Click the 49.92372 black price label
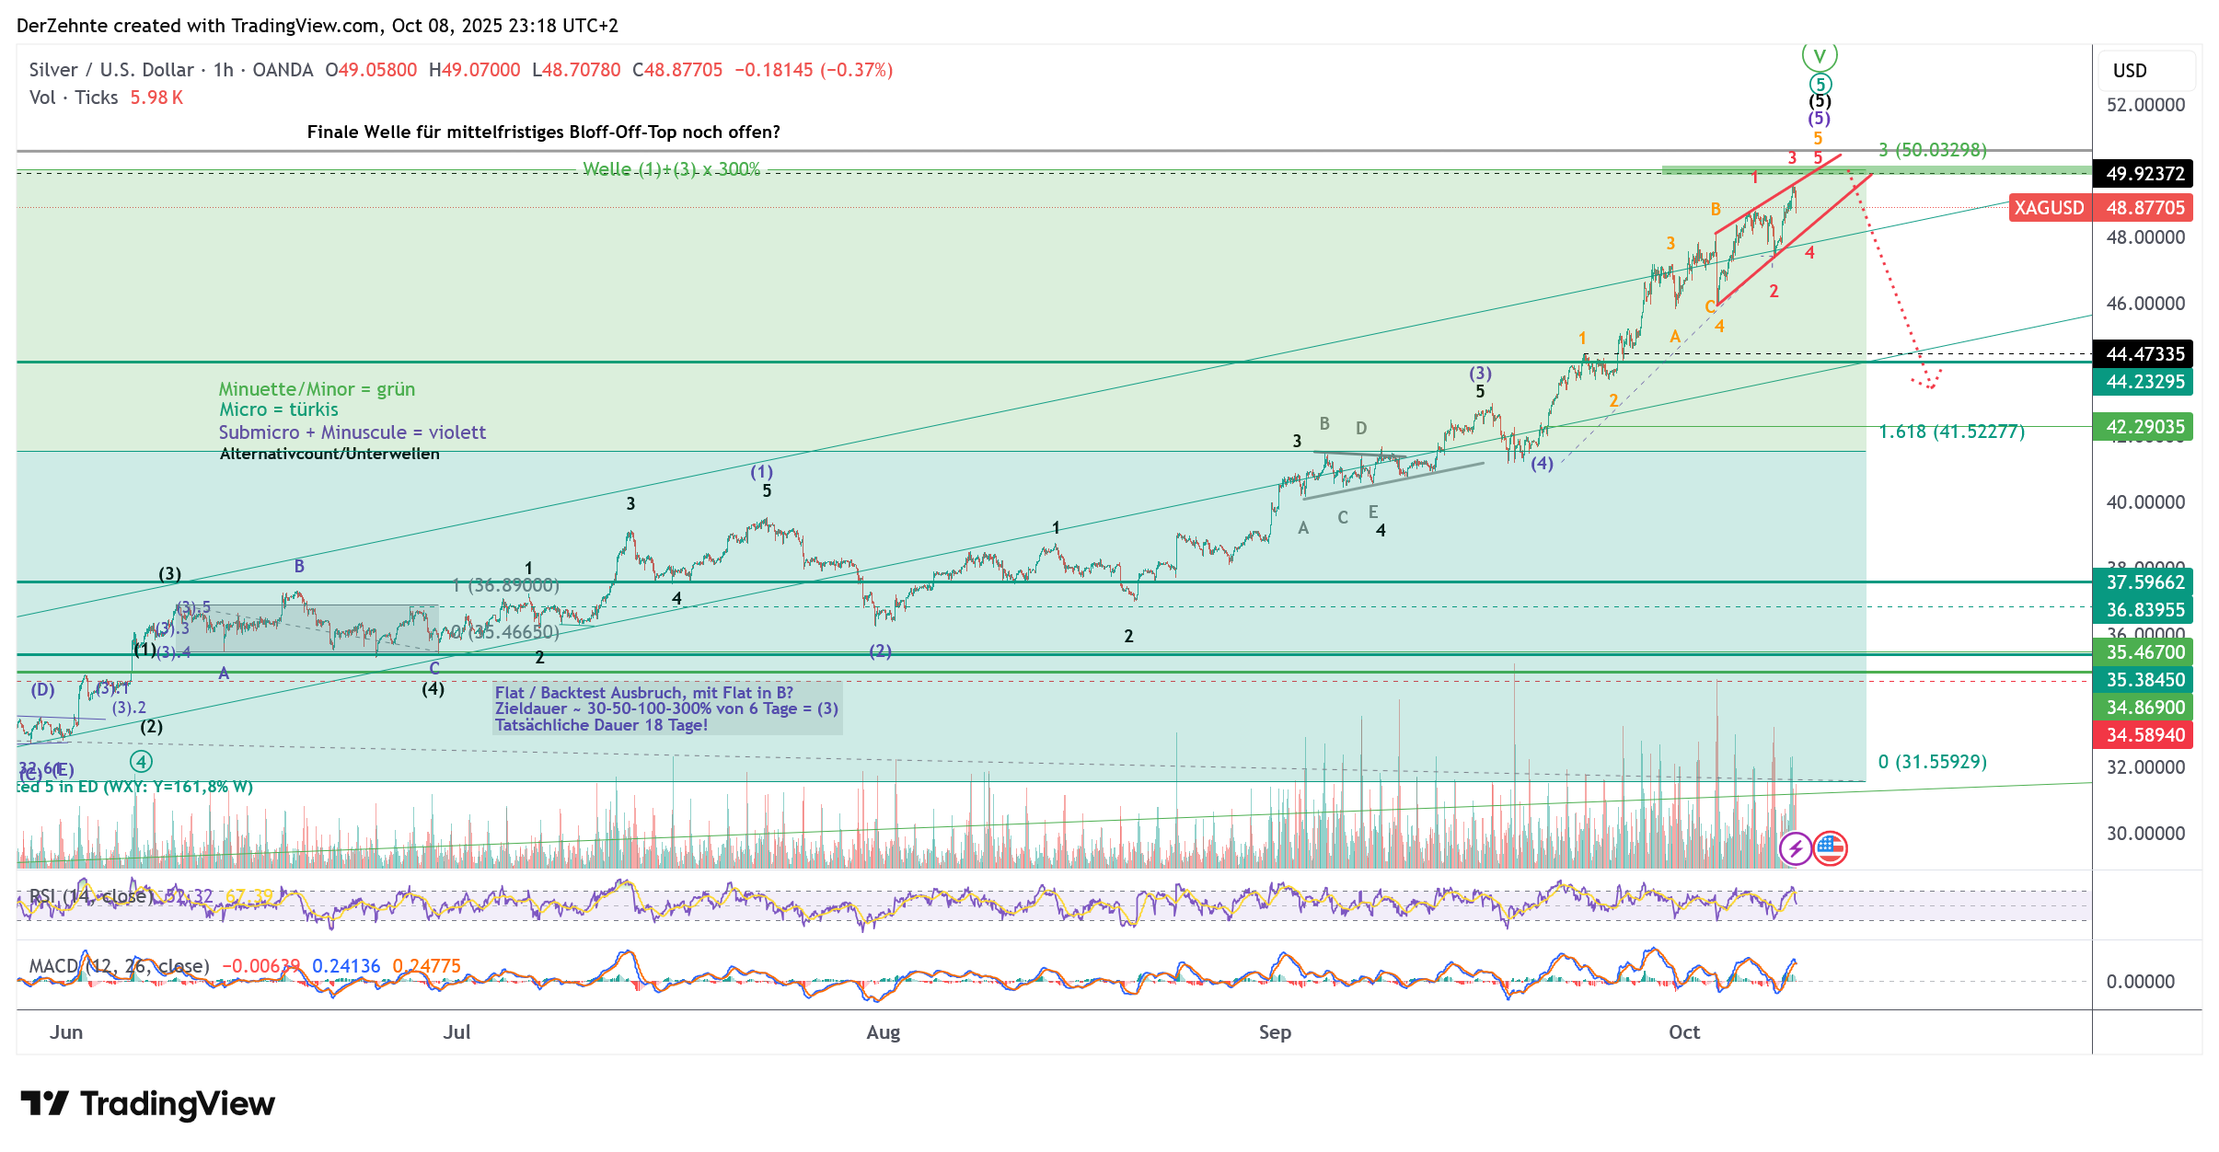The image size is (2219, 1152). (2144, 174)
